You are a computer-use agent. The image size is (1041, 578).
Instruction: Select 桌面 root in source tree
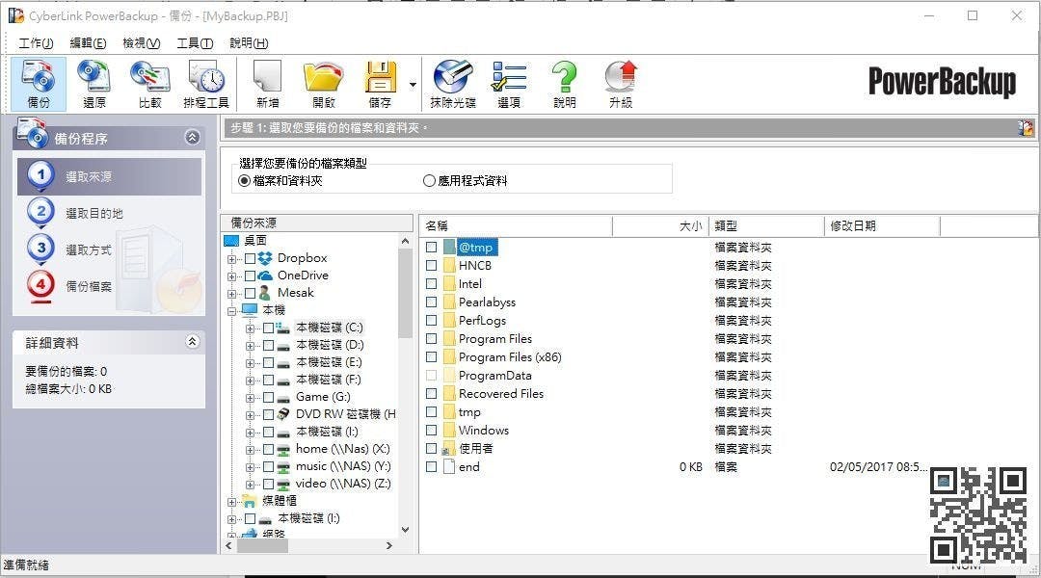coord(255,240)
